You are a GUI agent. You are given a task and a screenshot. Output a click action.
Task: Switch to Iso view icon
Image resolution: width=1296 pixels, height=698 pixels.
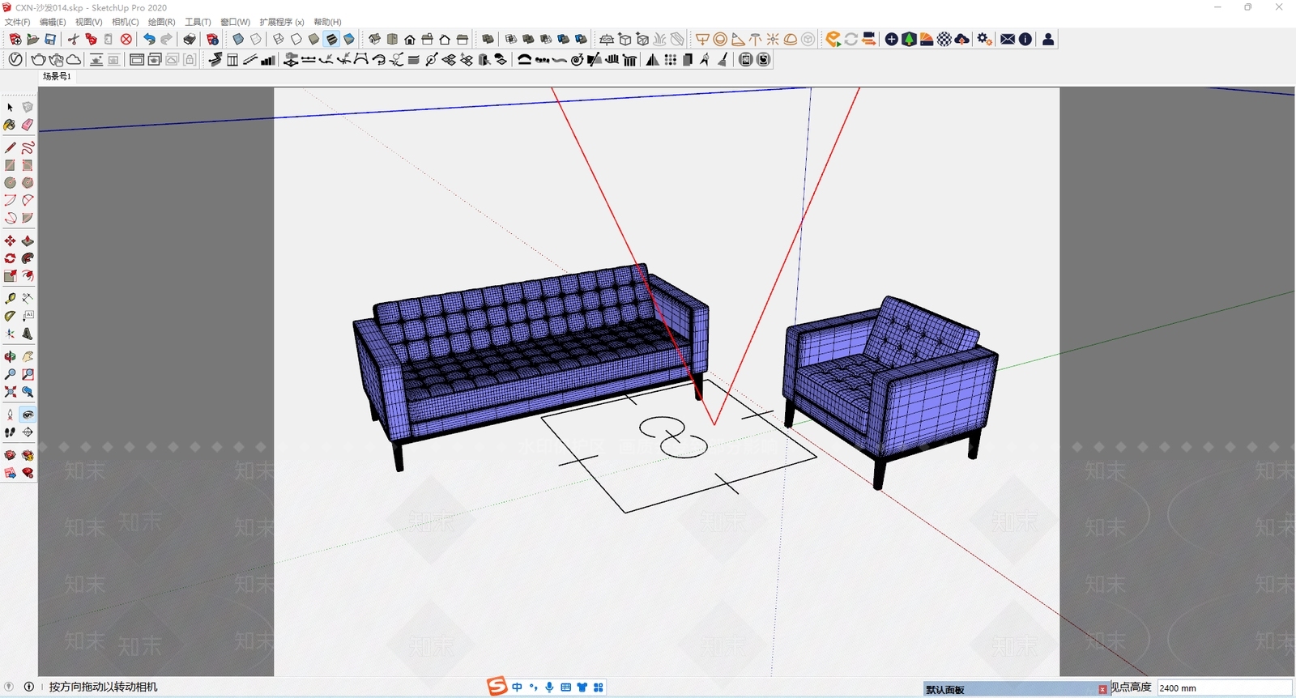[374, 39]
